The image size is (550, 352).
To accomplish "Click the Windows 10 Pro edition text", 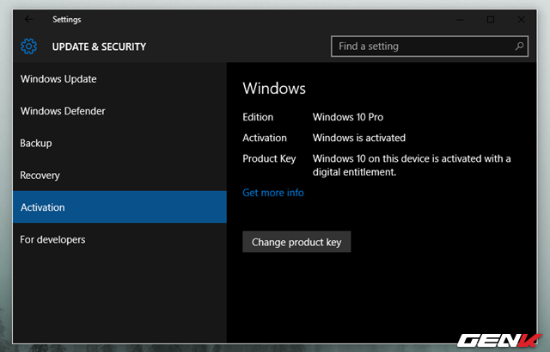I will pyautogui.click(x=347, y=117).
